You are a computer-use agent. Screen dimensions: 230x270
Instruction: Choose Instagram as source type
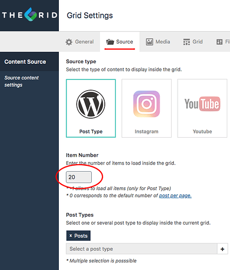click(x=146, y=109)
